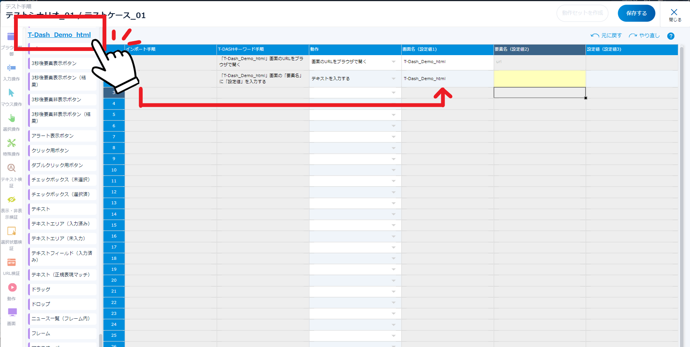The image size is (690, 347).
Task: Click the text verification (テキスト検証) icon
Action: click(x=11, y=168)
